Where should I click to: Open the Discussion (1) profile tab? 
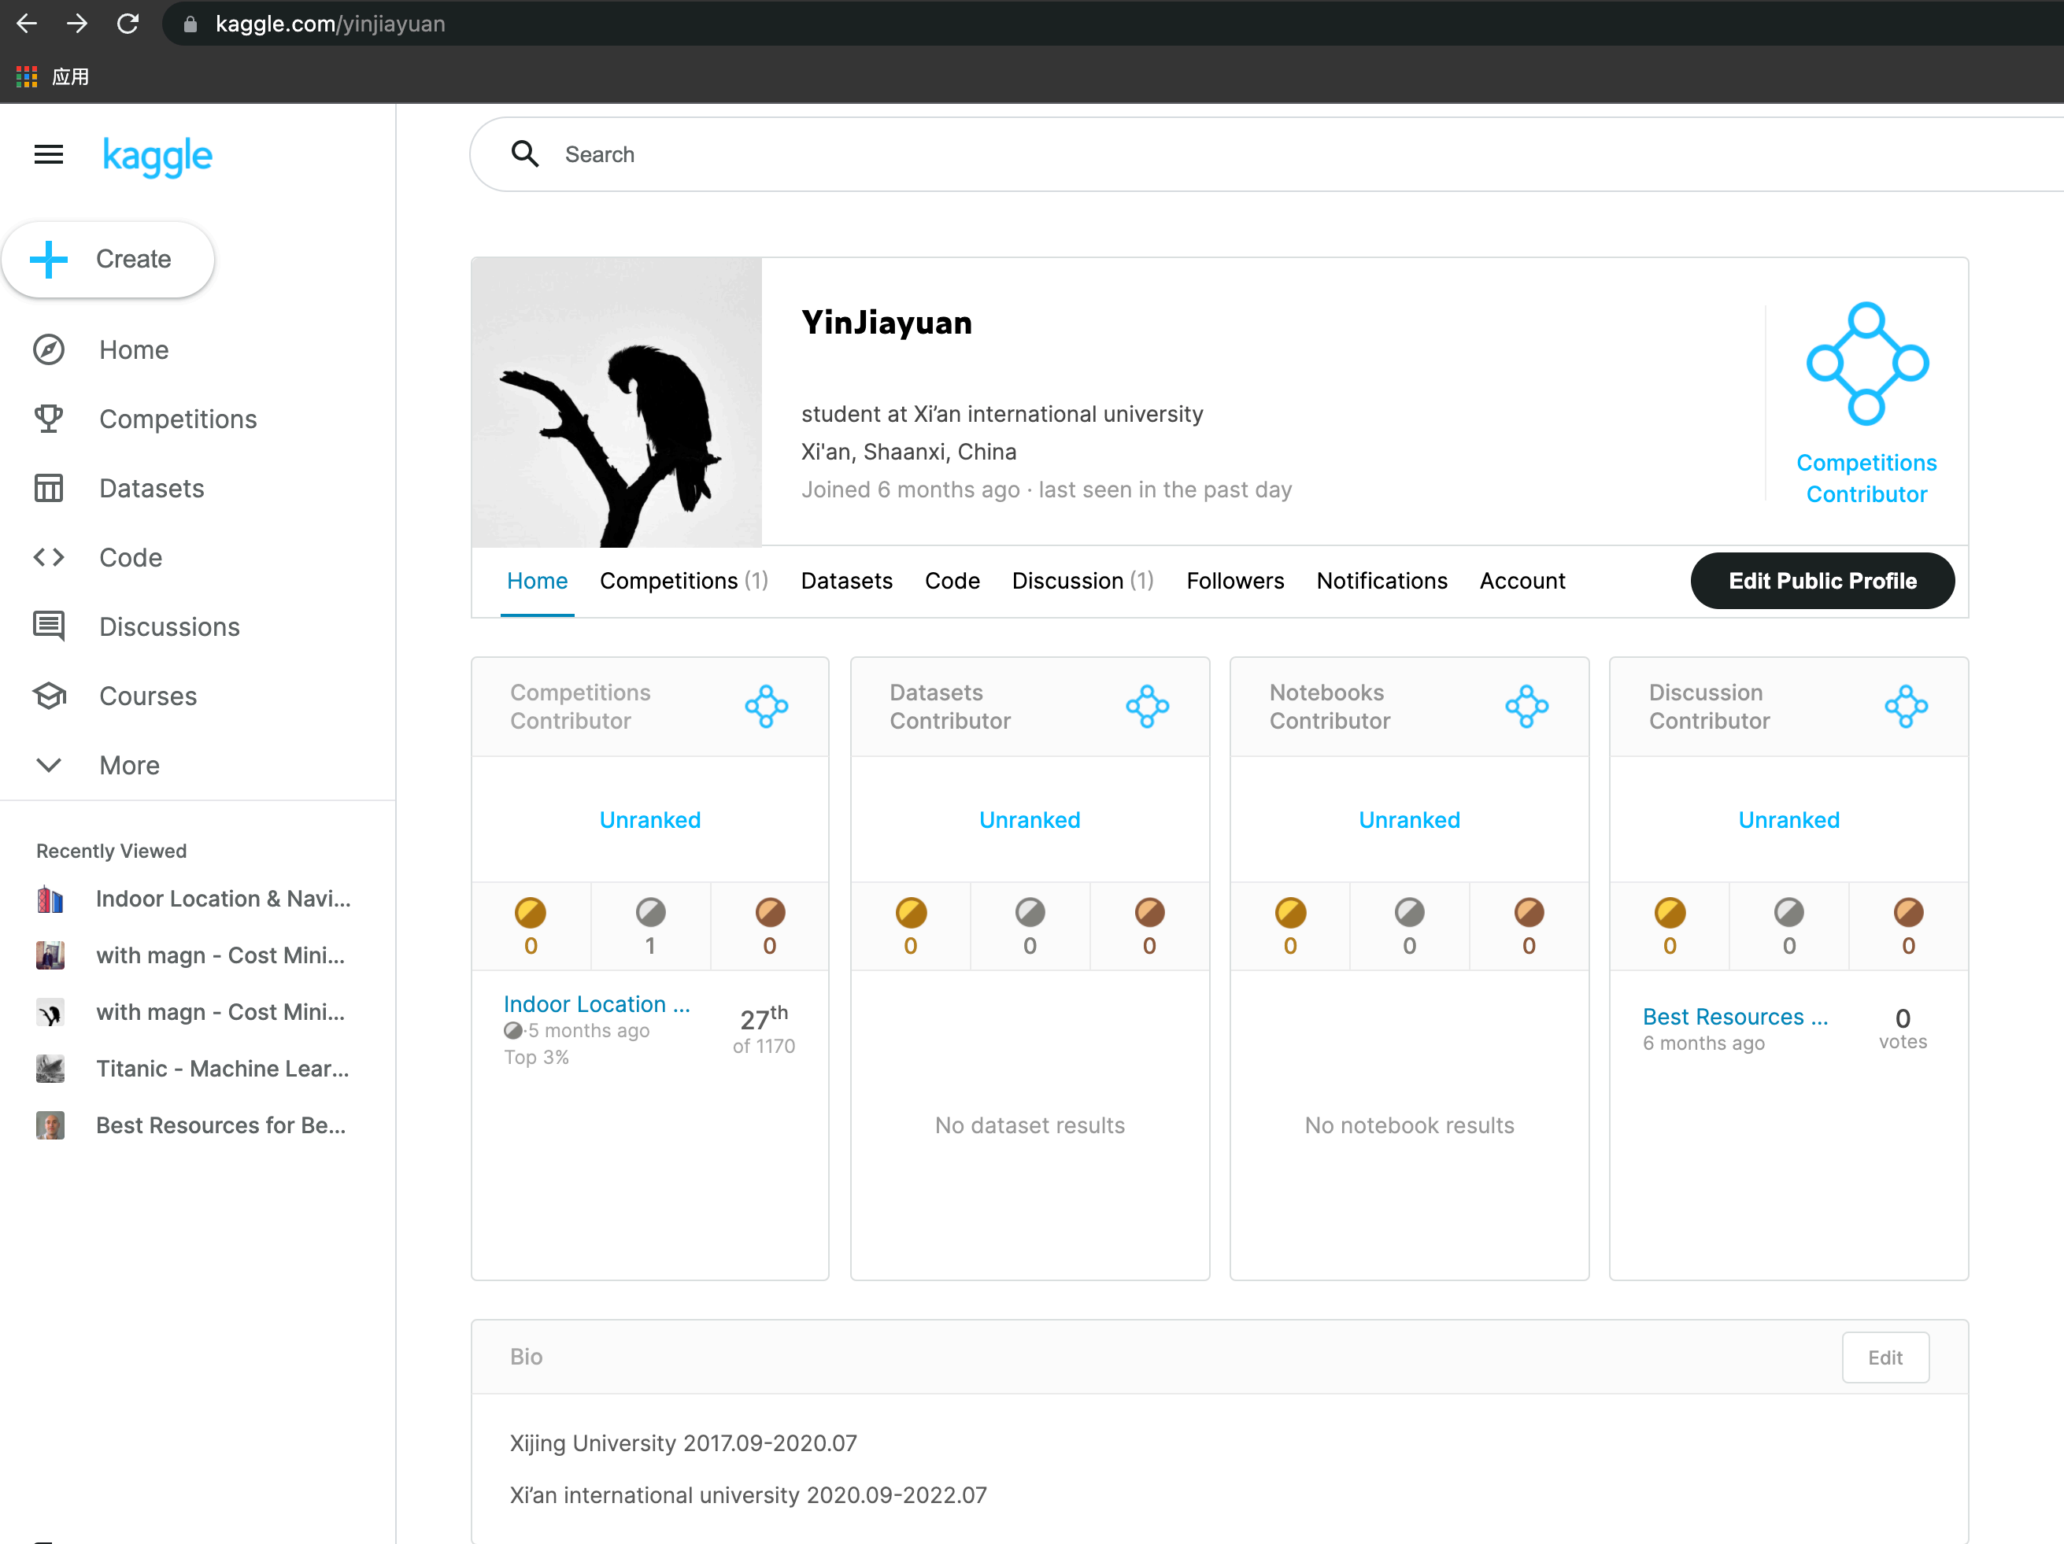(x=1082, y=580)
